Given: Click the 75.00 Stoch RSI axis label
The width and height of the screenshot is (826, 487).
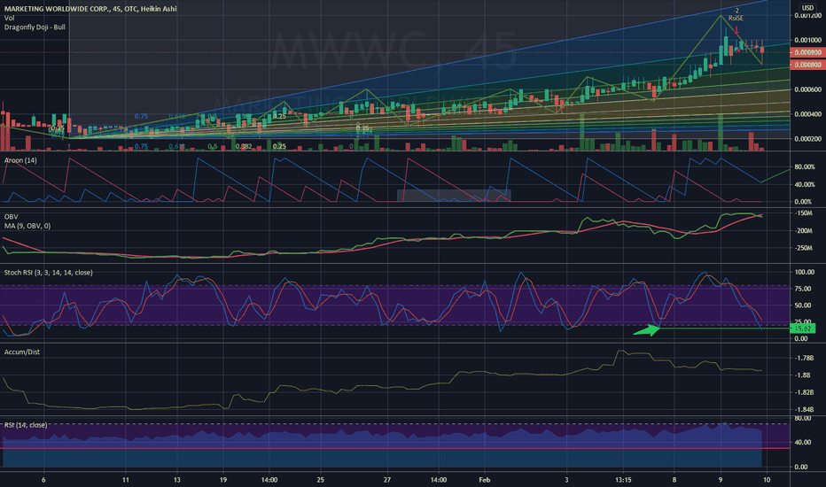Looking at the screenshot, I should click(x=803, y=289).
